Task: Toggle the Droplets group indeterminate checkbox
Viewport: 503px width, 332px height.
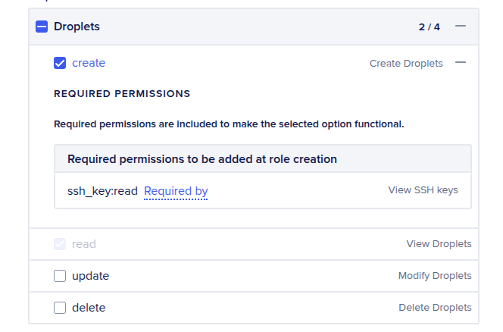Action: coord(42,27)
